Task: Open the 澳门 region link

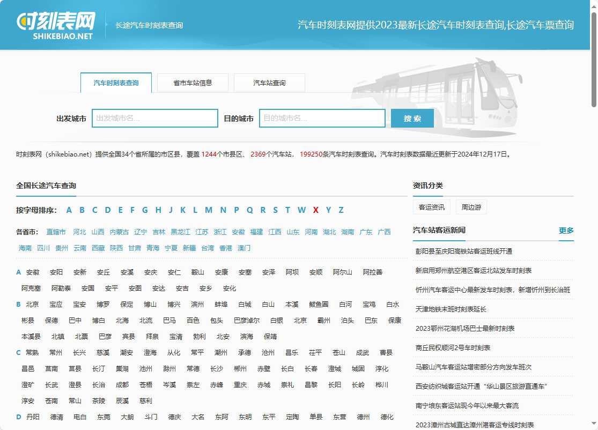Action: [x=244, y=248]
